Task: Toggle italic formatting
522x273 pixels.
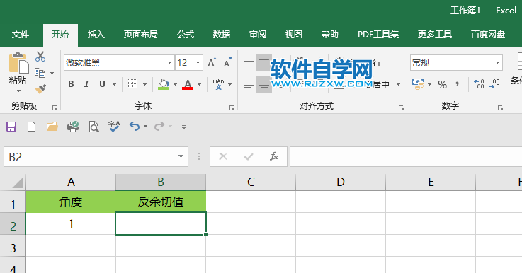Action: (x=86, y=84)
